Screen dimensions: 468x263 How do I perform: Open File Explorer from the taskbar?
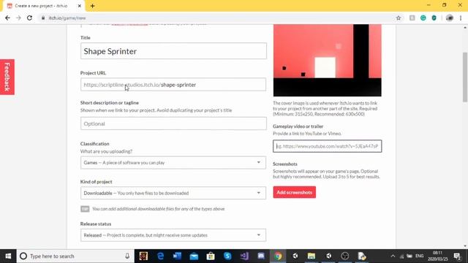click(x=312, y=256)
